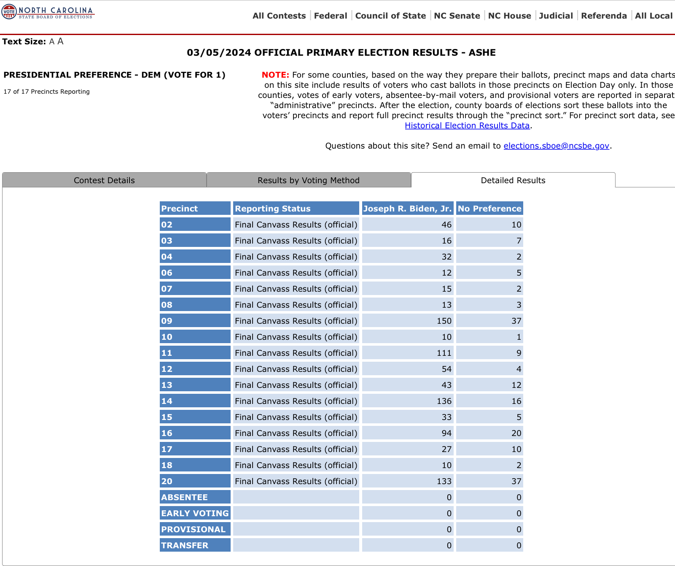
Task: Click No Preference count 20 in precinct 16
Action: click(x=489, y=433)
